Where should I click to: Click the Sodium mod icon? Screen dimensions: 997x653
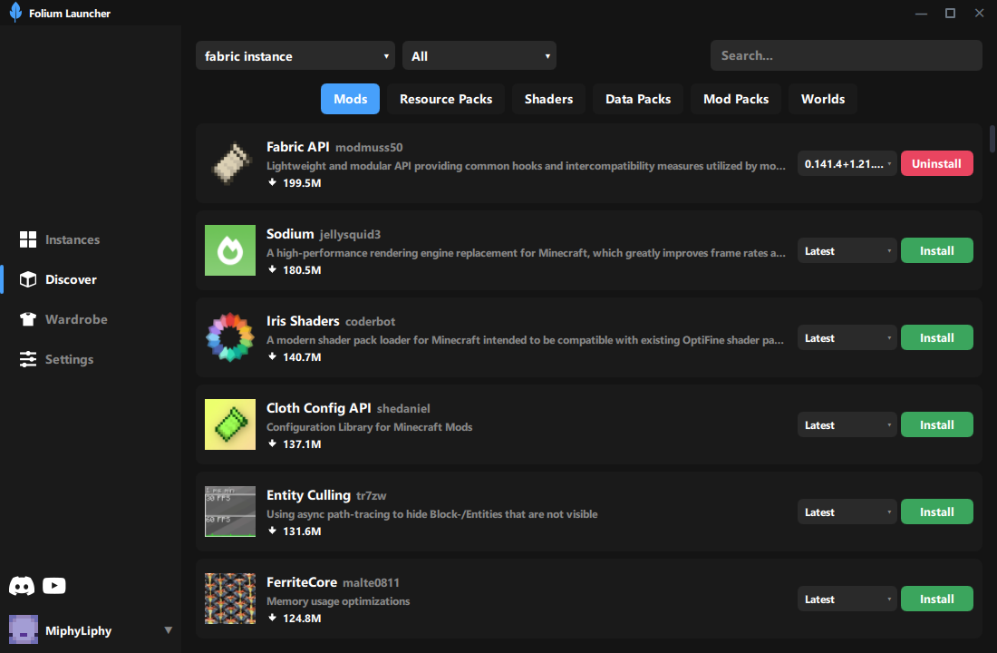click(230, 250)
